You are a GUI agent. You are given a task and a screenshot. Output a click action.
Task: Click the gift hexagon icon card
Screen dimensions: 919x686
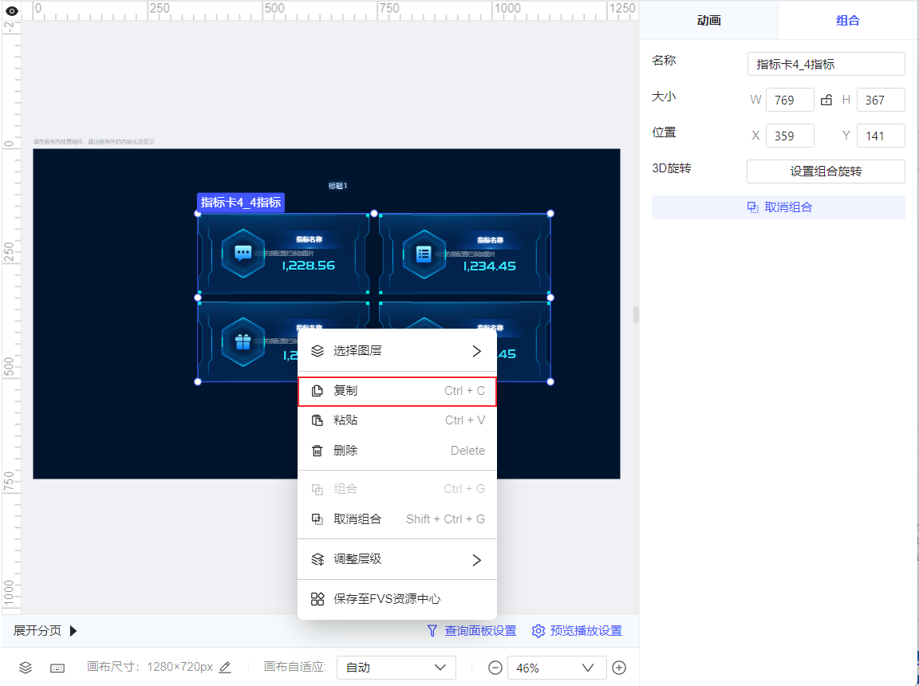(243, 341)
